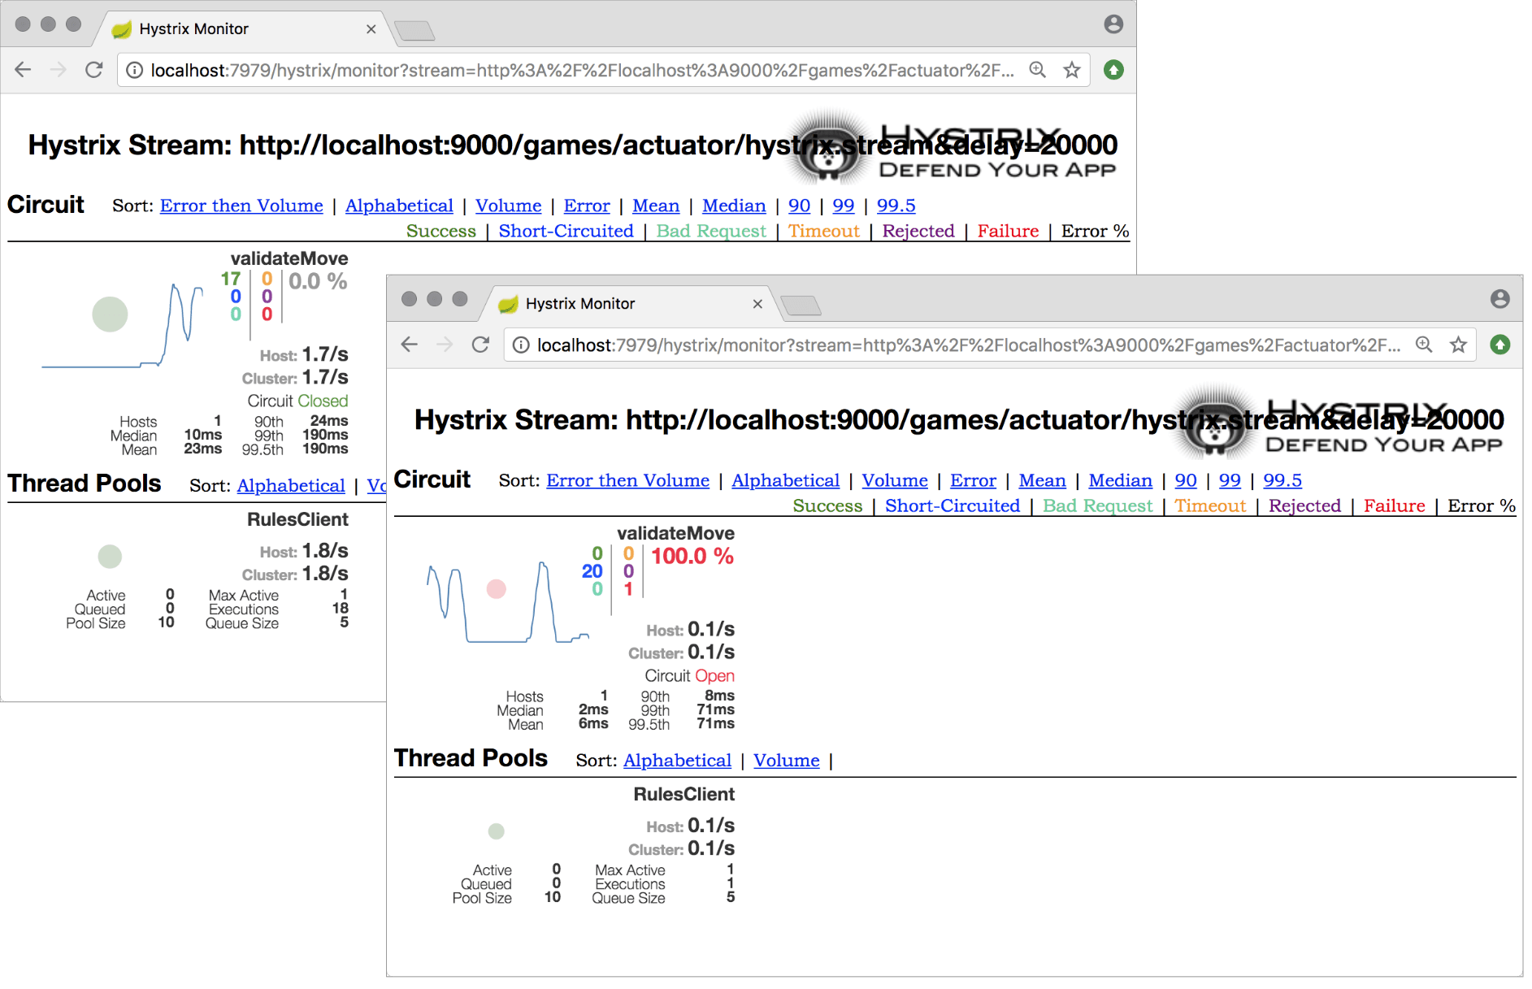Sort circuits by Error then Volume in rear window
Image resolution: width=1532 pixels, height=989 pixels.
coord(241,206)
